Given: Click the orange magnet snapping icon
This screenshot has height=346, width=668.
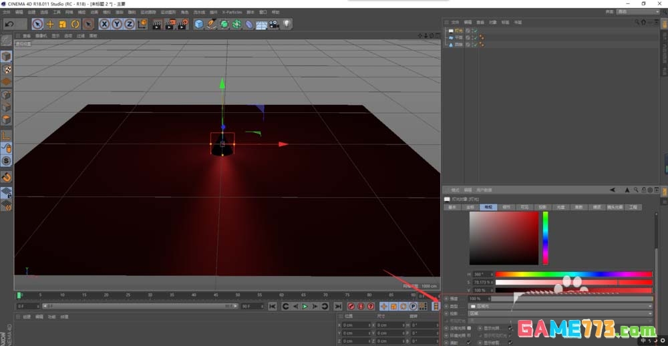Looking at the screenshot, I should click(x=7, y=177).
